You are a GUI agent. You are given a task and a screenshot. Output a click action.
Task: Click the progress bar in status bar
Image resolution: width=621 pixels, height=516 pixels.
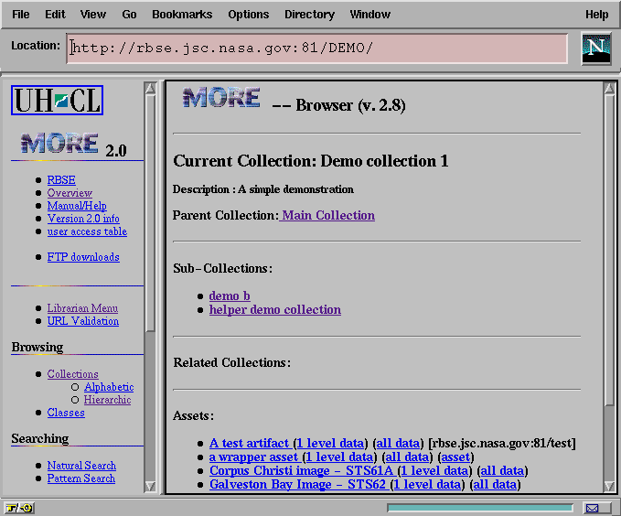click(479, 508)
